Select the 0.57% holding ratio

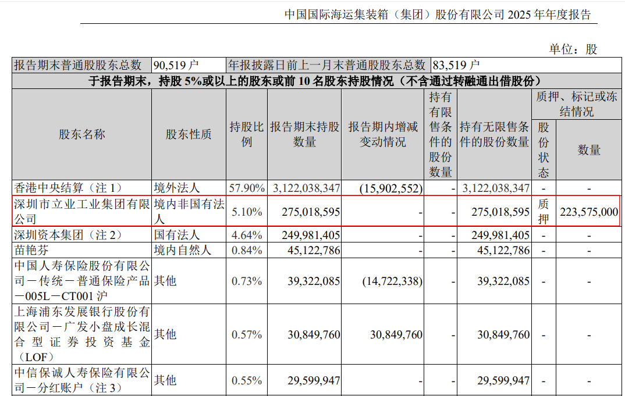coord(247,334)
